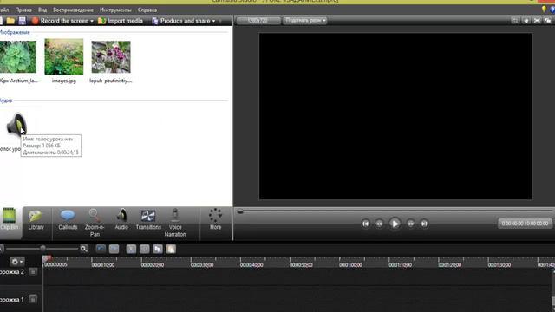The width and height of the screenshot is (555, 312).
Task: Select the Дорожка 1 track label
Action: coord(12,299)
